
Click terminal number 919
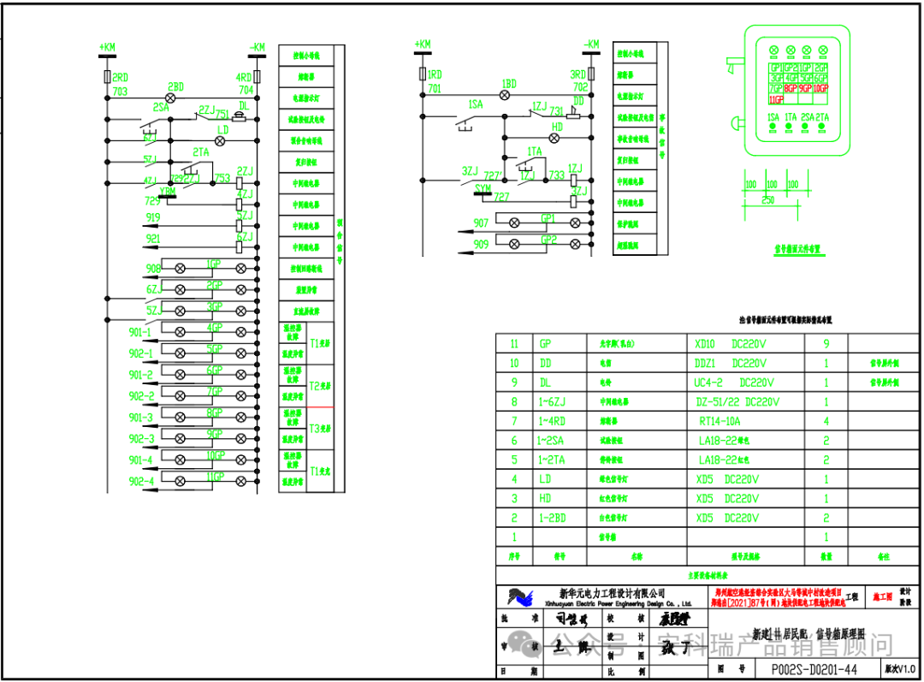(x=152, y=217)
